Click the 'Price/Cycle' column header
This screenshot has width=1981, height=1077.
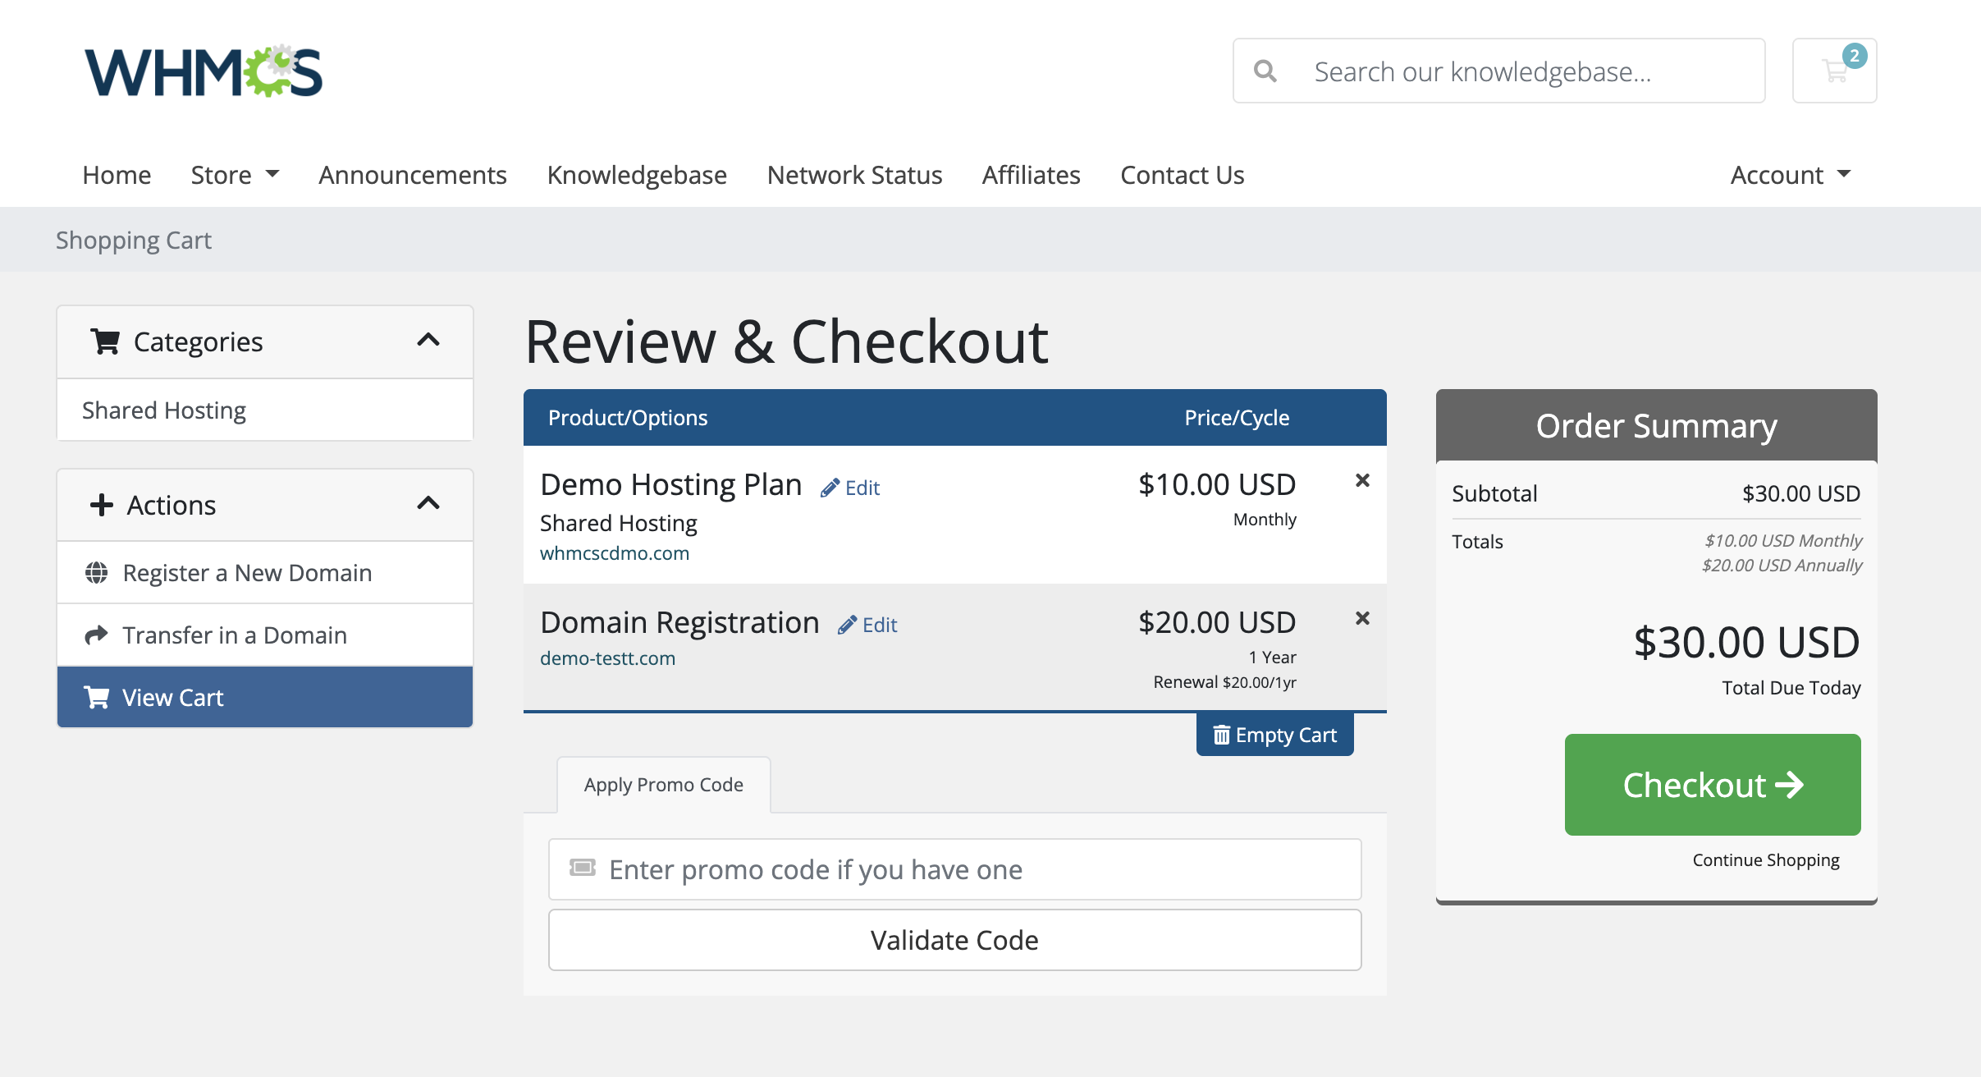(x=1237, y=418)
